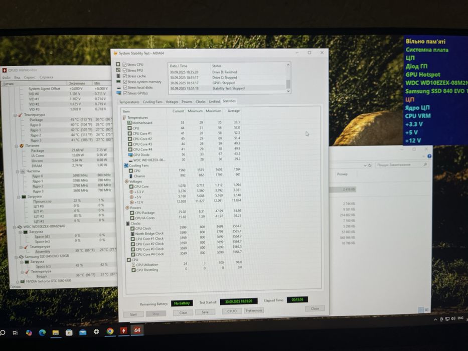This screenshot has height=351, width=468.
Task: Switch to Cooling Fans tab
Action: pyautogui.click(x=152, y=102)
